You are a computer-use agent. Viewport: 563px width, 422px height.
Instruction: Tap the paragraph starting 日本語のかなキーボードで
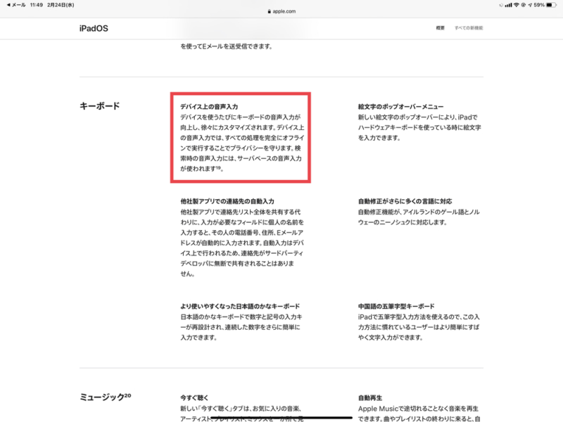[x=241, y=327]
